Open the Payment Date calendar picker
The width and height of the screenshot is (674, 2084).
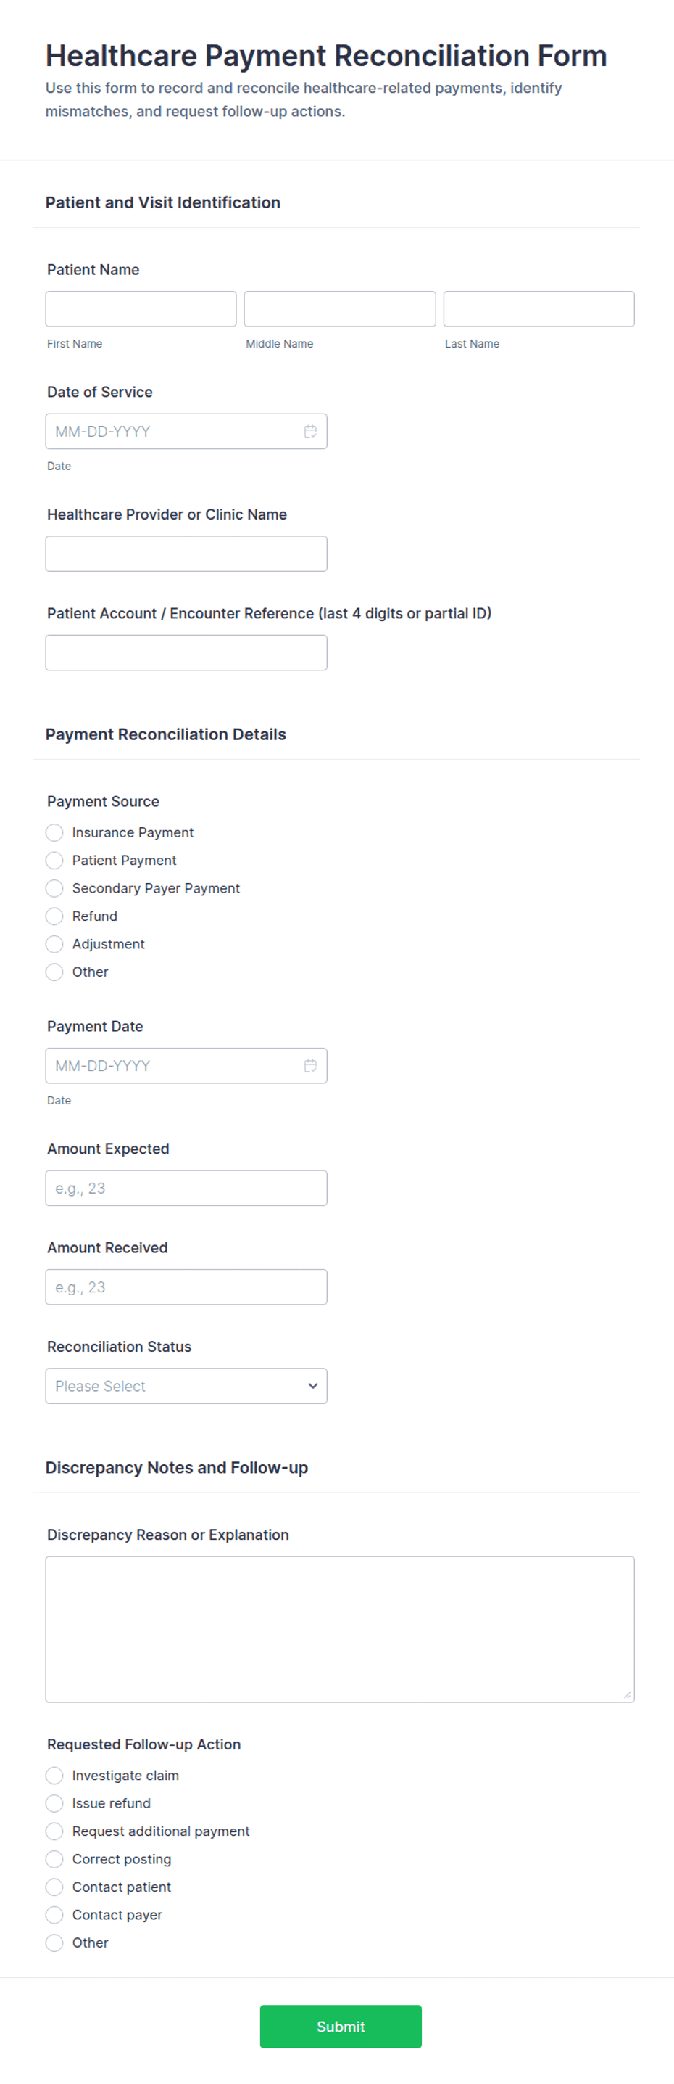(x=311, y=1065)
